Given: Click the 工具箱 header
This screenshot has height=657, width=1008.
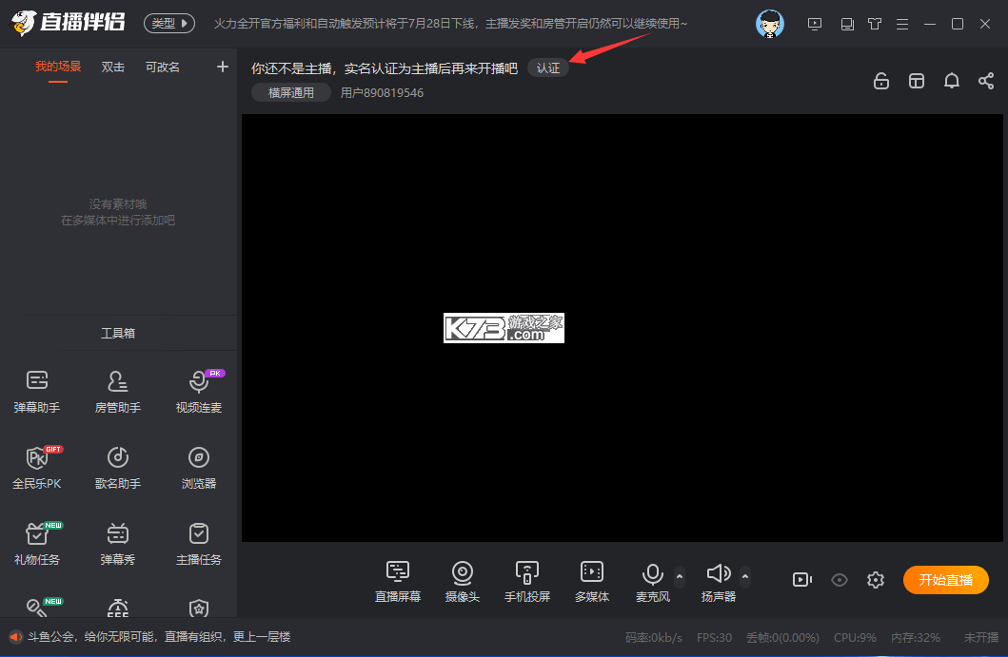Looking at the screenshot, I should pos(118,334).
